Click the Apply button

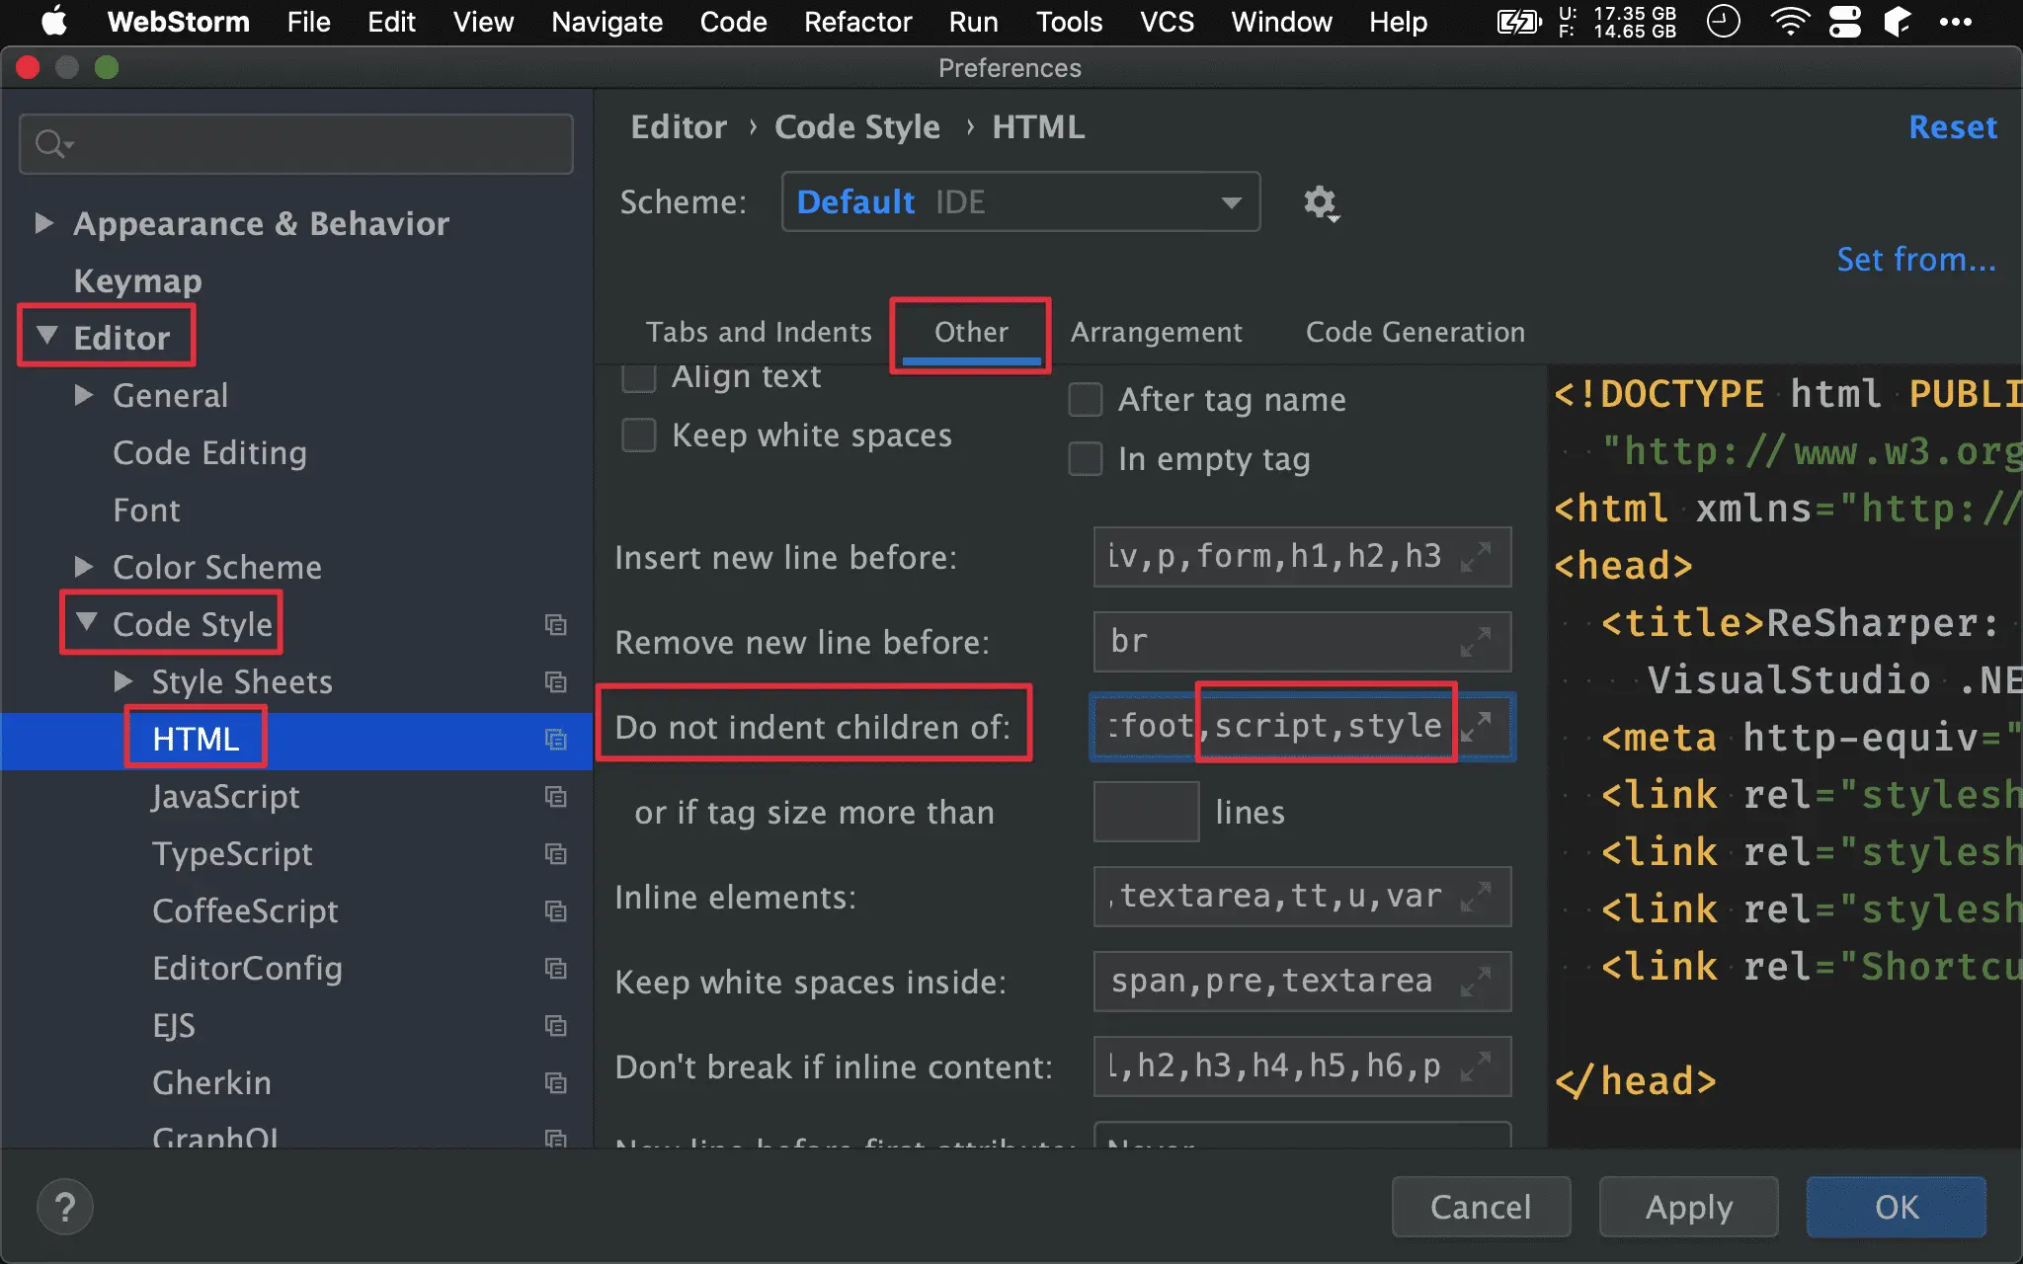click(x=1688, y=1207)
